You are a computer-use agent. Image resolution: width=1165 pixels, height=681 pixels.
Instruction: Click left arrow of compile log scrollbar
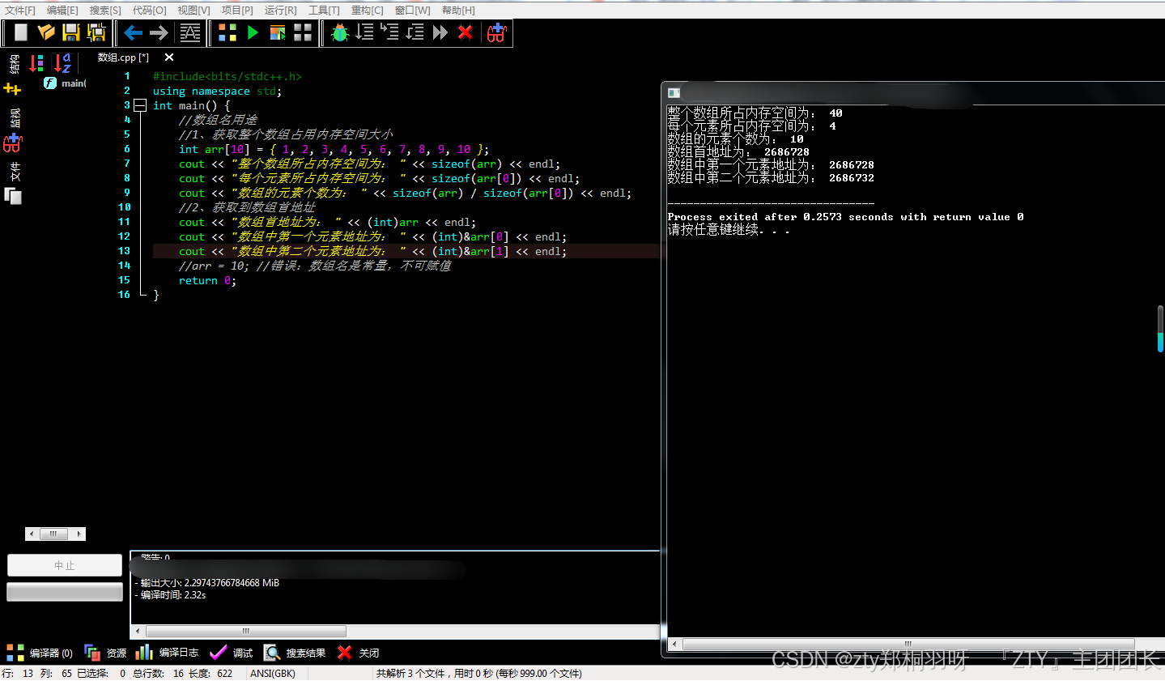(138, 631)
